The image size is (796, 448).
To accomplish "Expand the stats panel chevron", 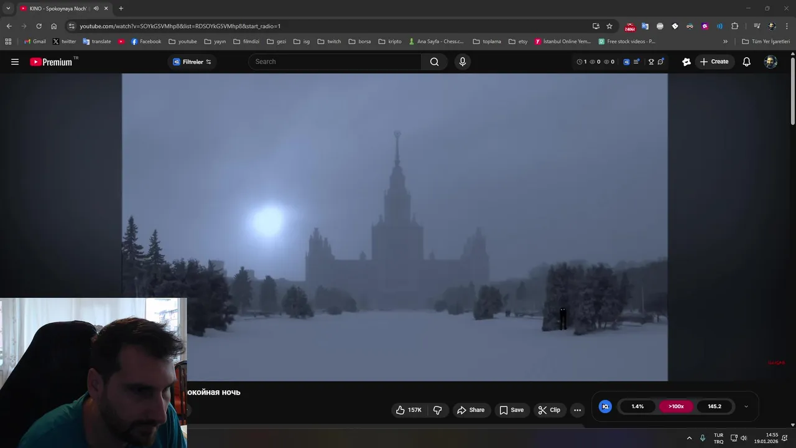I will point(746,406).
